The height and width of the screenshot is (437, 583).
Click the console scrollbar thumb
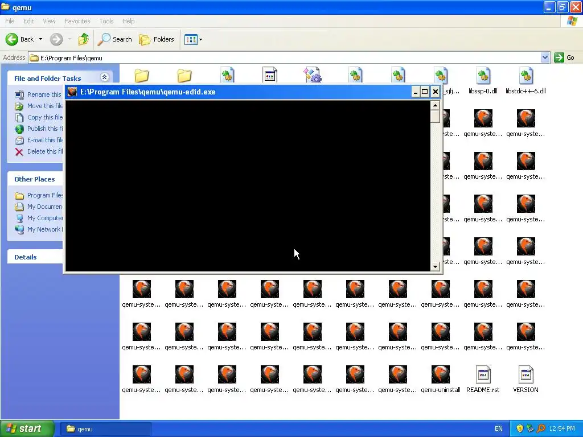click(435, 116)
